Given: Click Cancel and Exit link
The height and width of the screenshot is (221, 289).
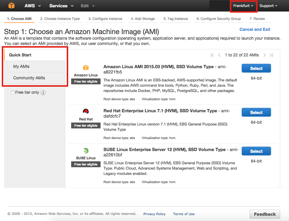Looking at the screenshot, I should point(255,29).
